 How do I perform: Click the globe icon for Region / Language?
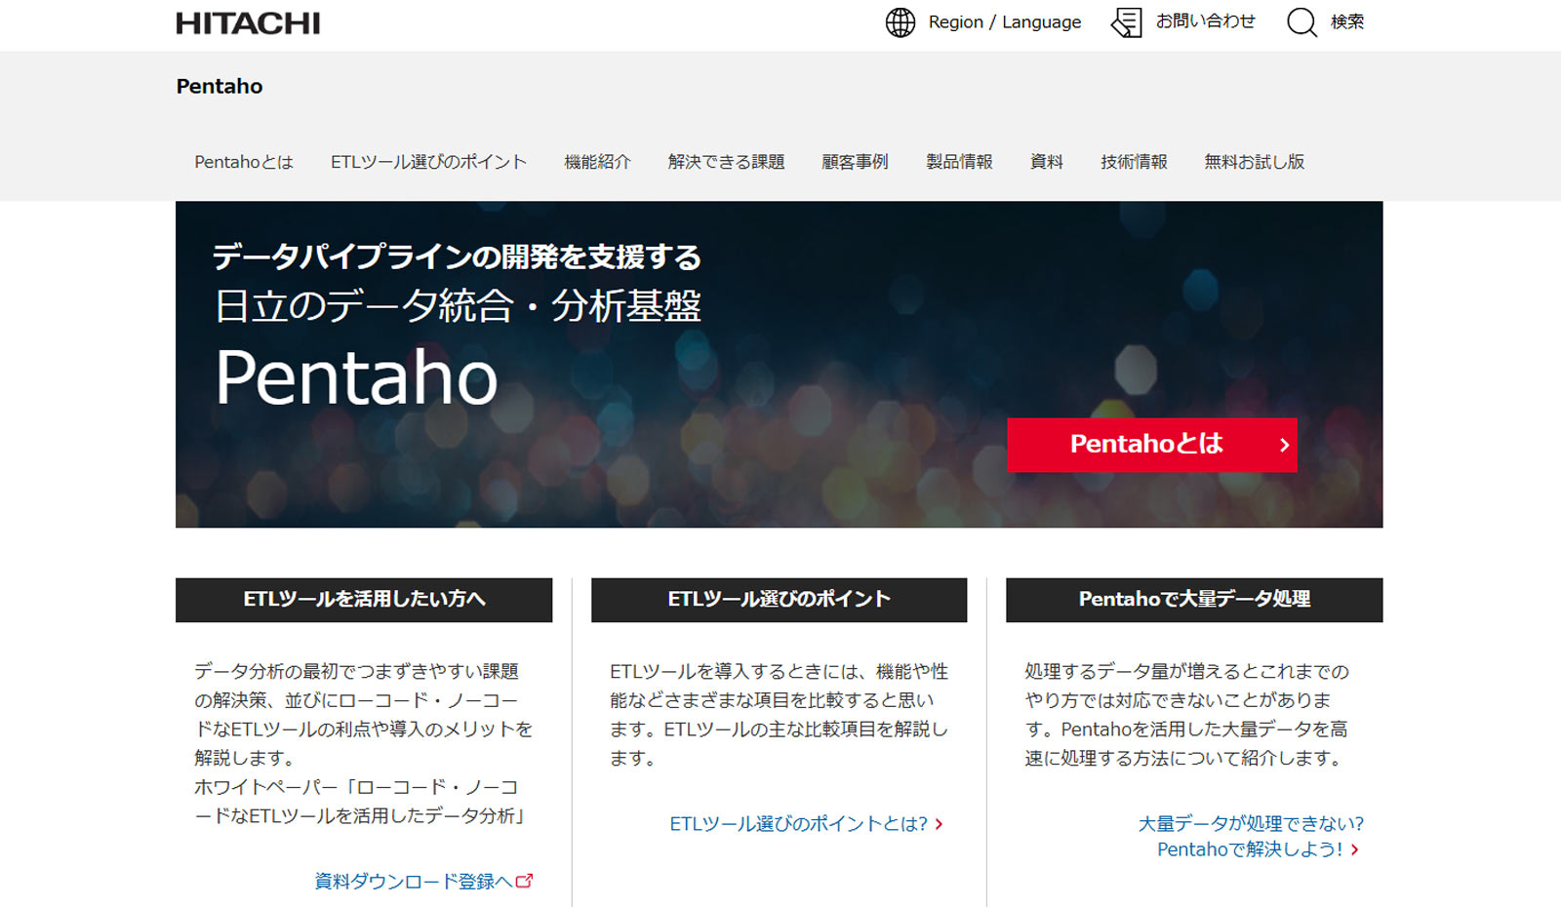pyautogui.click(x=901, y=22)
